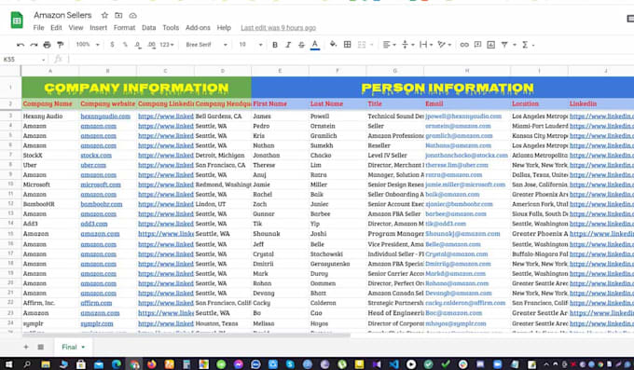The width and height of the screenshot is (634, 370).
Task: Click the Undo icon
Action: [21, 45]
